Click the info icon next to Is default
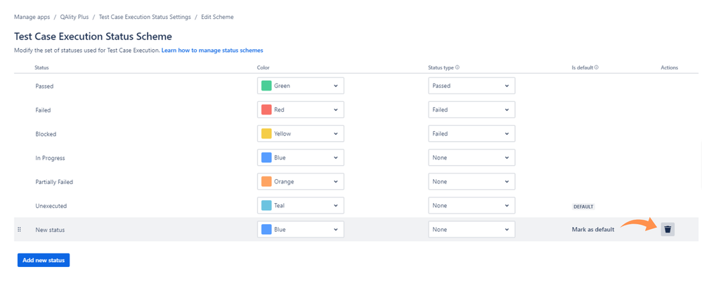 tap(597, 67)
